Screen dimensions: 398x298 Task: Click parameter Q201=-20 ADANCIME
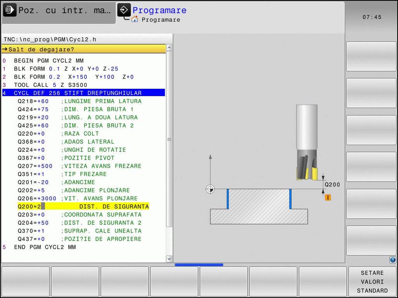click(x=56, y=182)
